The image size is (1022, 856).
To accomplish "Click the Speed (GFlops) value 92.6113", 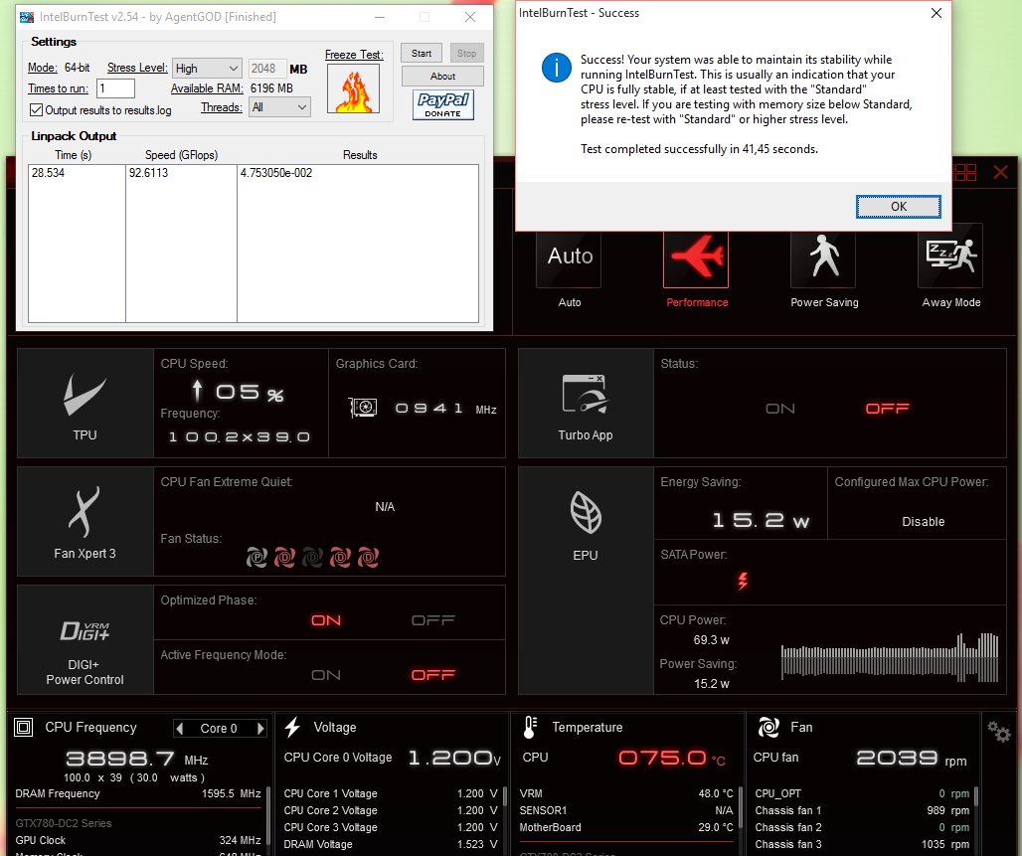I will pos(148,173).
